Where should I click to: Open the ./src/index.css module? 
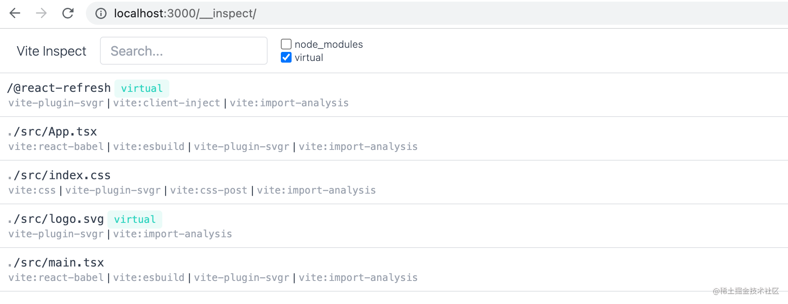(59, 175)
